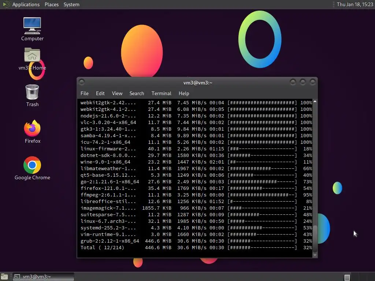Click the "02:01" time for wine
The height and width of the screenshot is (281, 375).
pyautogui.click(x=217, y=162)
